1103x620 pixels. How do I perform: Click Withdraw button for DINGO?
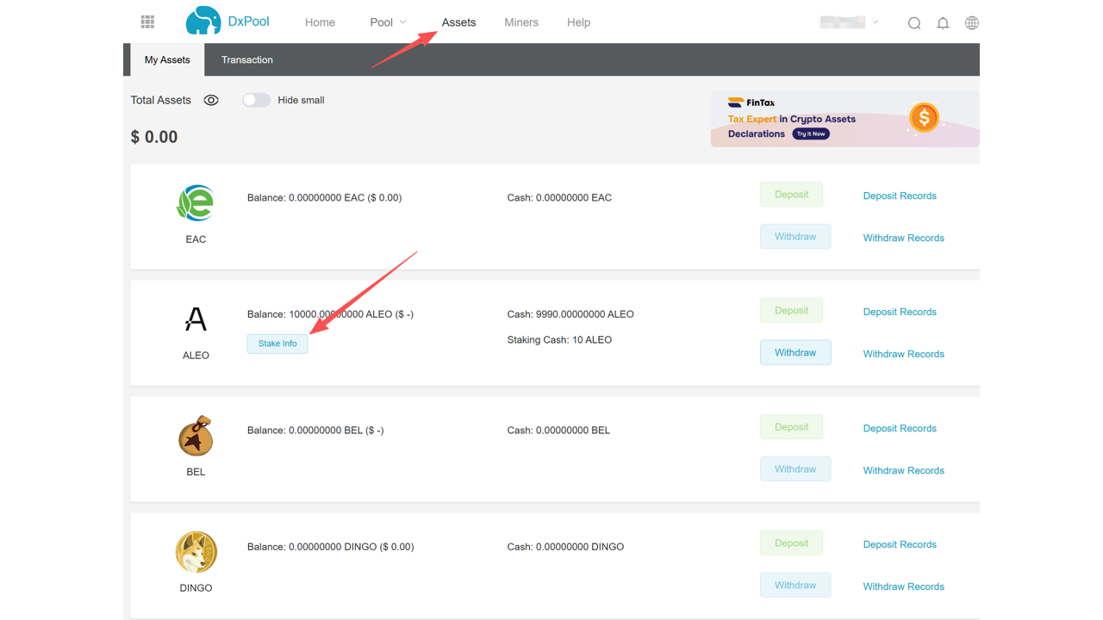click(x=795, y=585)
